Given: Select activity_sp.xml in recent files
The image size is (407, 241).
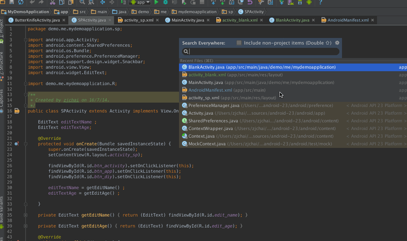Looking at the screenshot, I should tap(293, 98).
